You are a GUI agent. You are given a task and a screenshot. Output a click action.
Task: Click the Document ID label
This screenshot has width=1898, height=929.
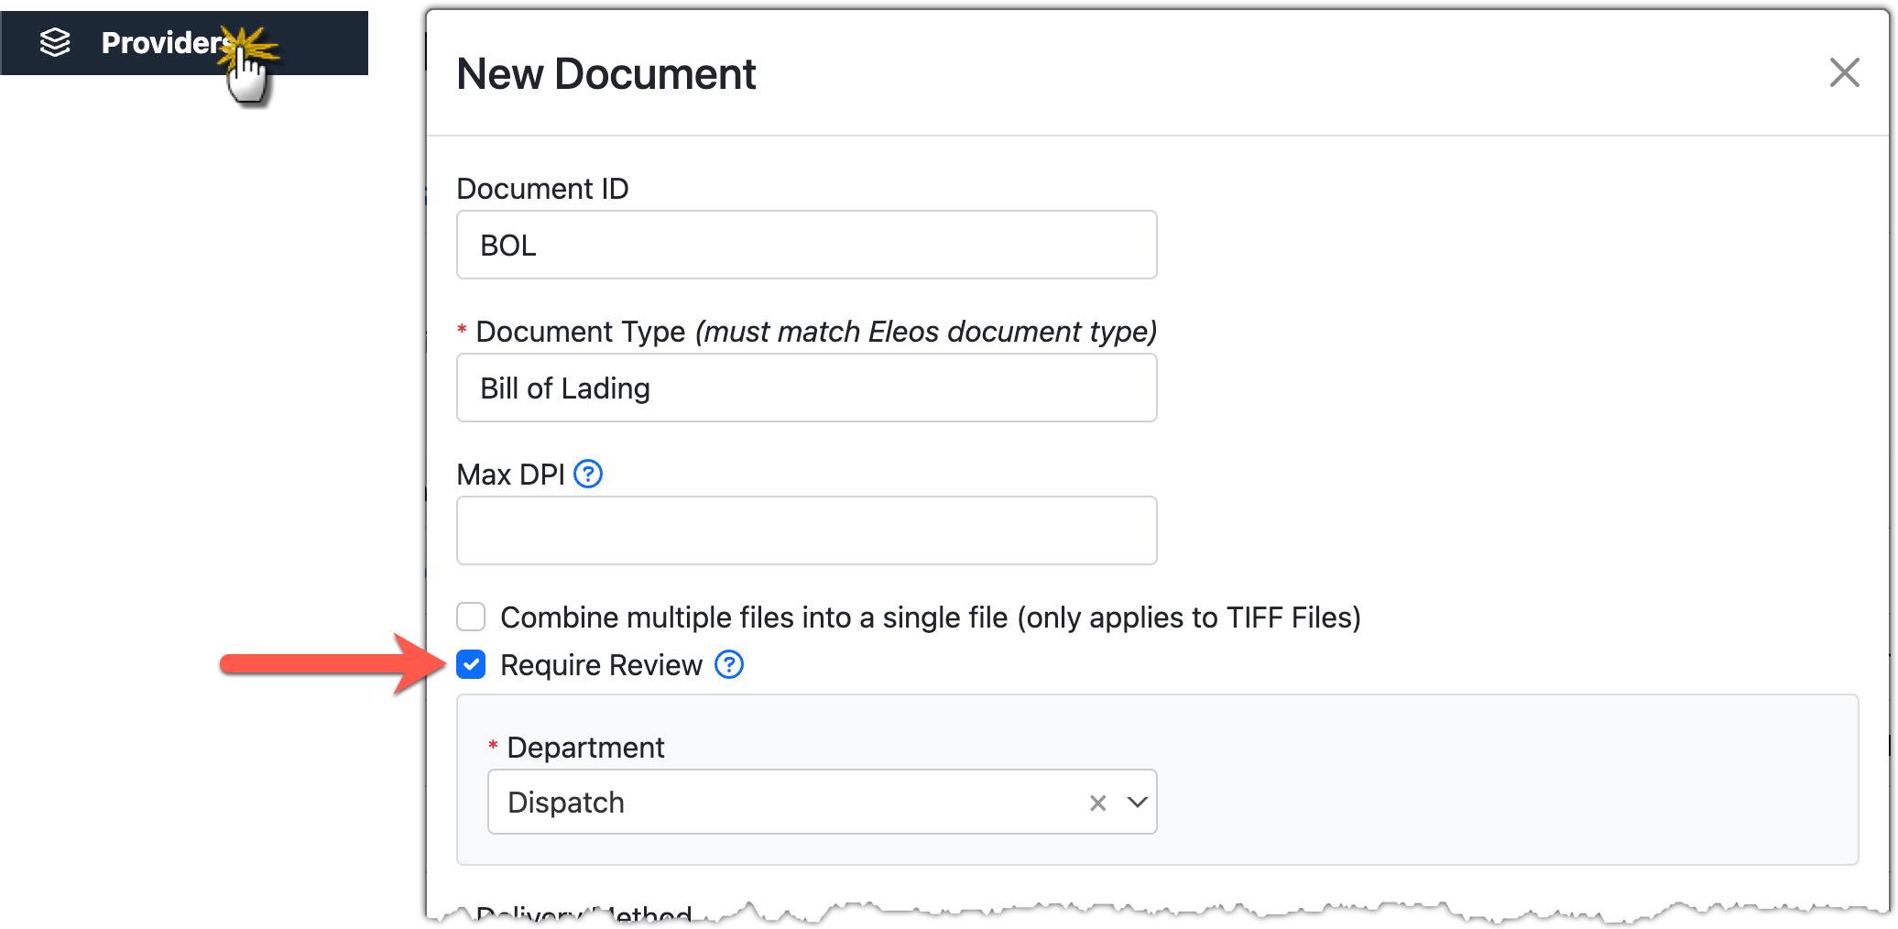542,189
